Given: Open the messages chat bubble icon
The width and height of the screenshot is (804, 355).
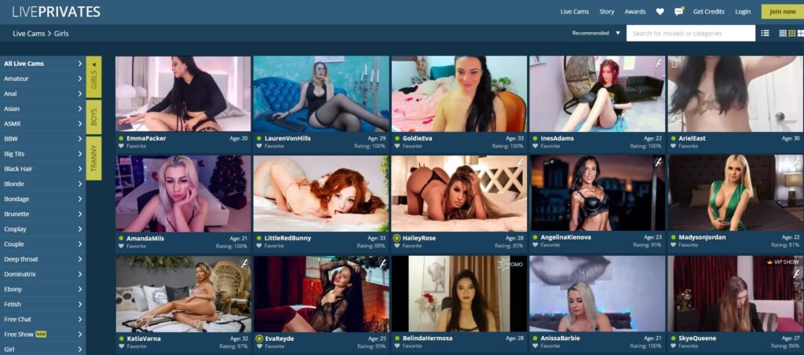Looking at the screenshot, I should click(x=678, y=12).
